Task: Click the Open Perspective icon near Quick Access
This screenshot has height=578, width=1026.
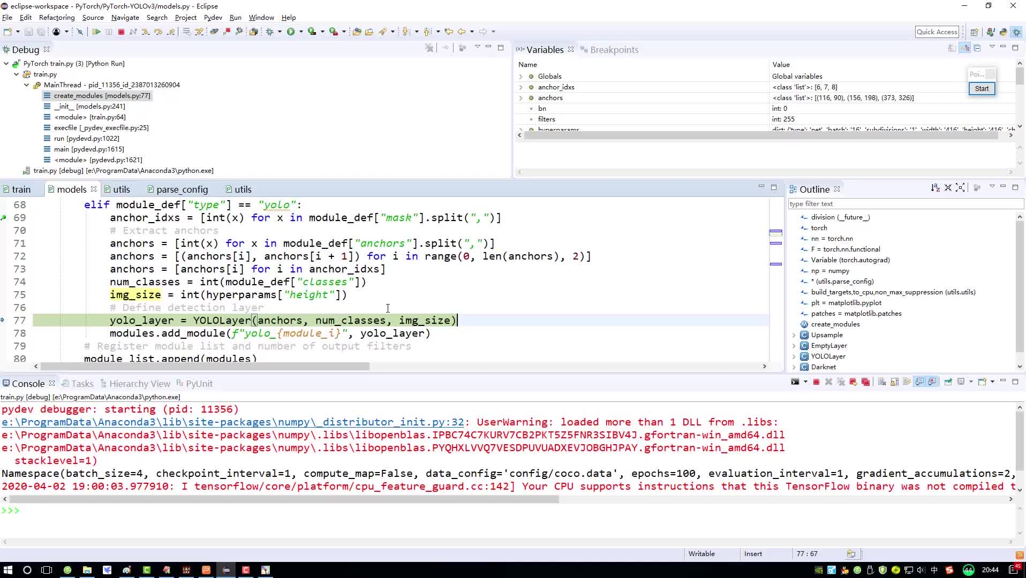Action: point(974,32)
